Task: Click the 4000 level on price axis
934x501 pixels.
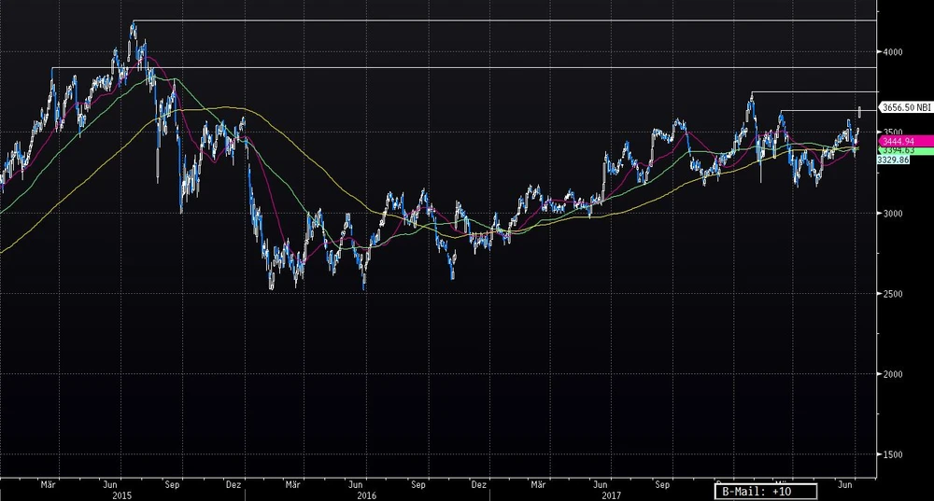Action: tap(892, 52)
